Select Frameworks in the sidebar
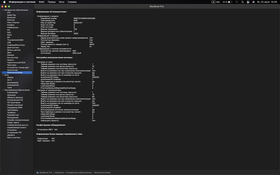 12,92
